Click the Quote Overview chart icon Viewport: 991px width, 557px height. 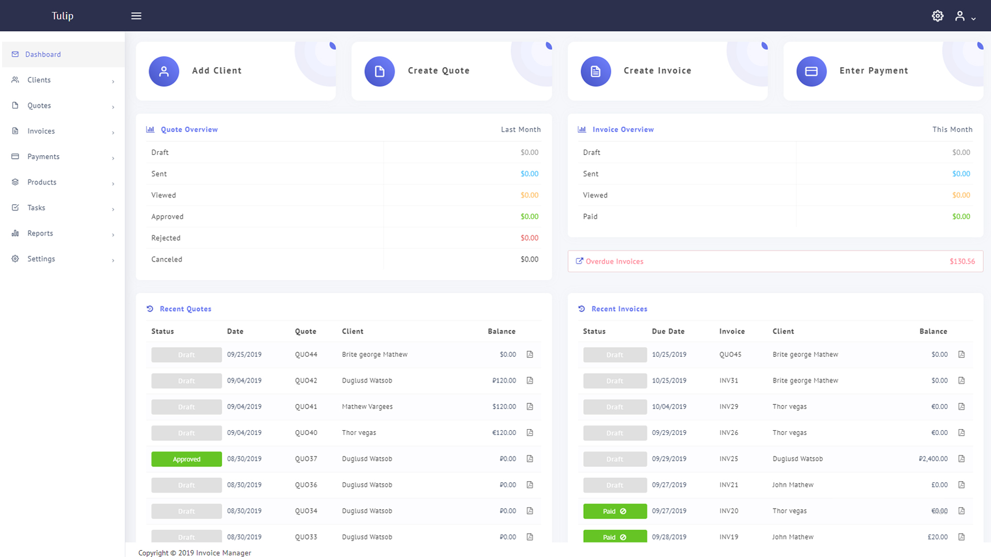(150, 129)
